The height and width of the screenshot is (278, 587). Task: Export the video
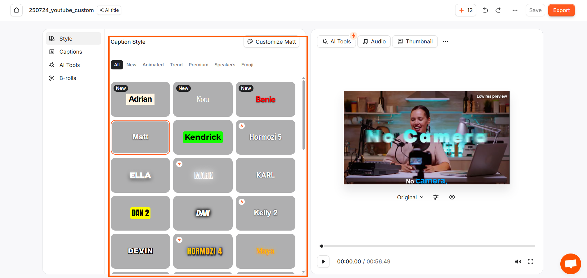[x=561, y=10]
